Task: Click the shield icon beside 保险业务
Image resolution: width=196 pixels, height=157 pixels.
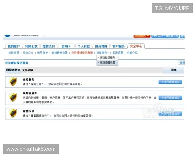Action: click(13, 82)
